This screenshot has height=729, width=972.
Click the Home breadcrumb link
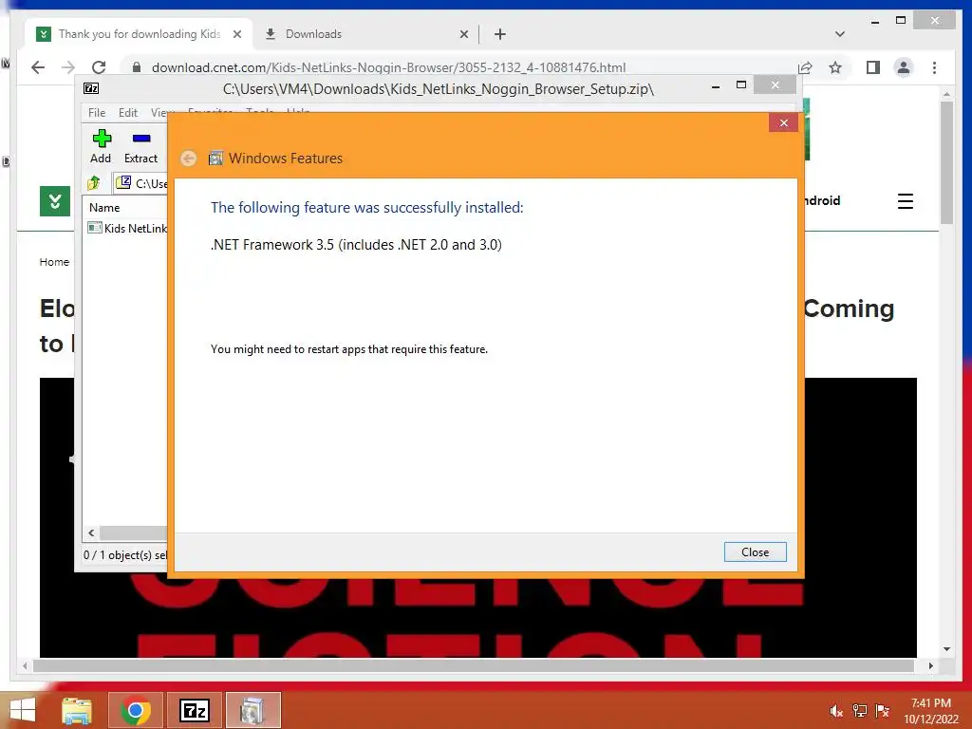tap(54, 262)
